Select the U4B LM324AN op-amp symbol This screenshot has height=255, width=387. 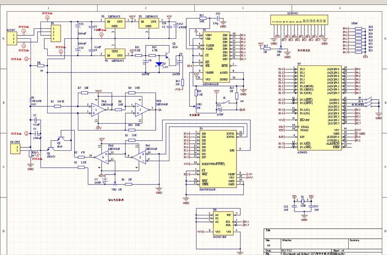coord(140,109)
